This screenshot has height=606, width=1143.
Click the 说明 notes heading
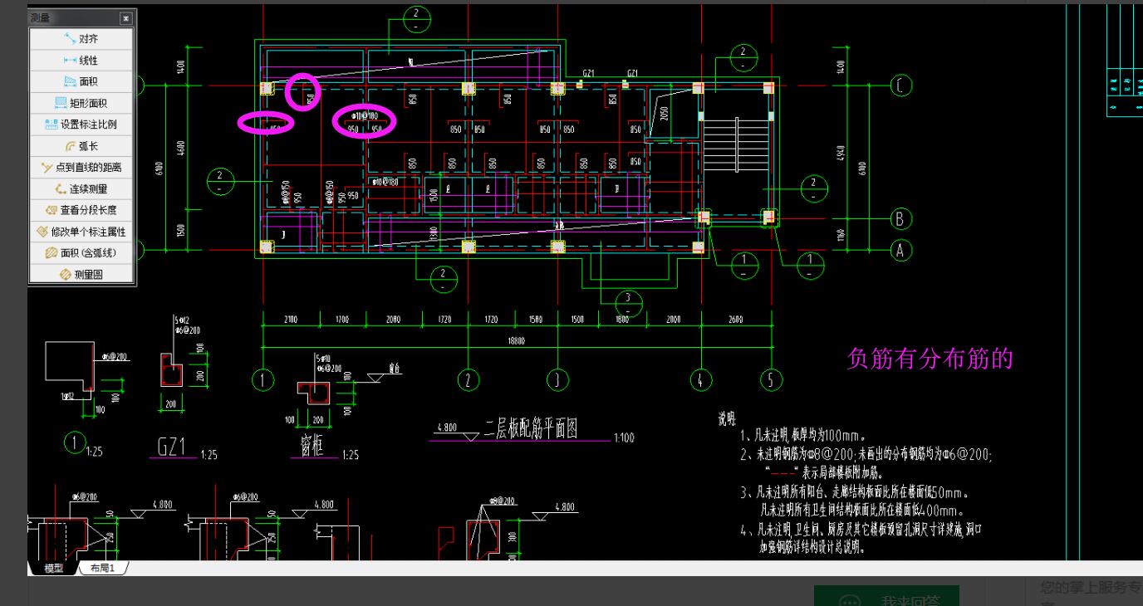726,419
